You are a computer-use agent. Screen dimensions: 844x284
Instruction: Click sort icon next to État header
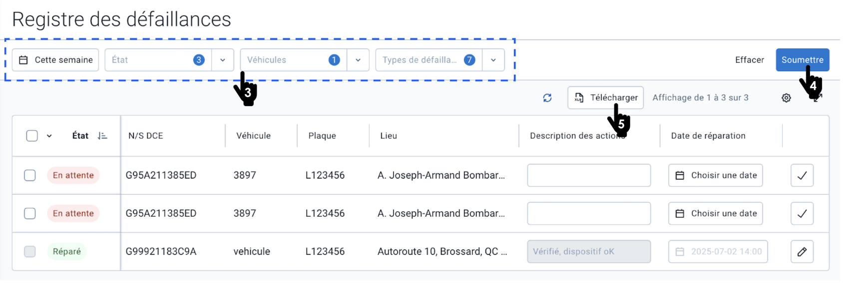pos(102,136)
